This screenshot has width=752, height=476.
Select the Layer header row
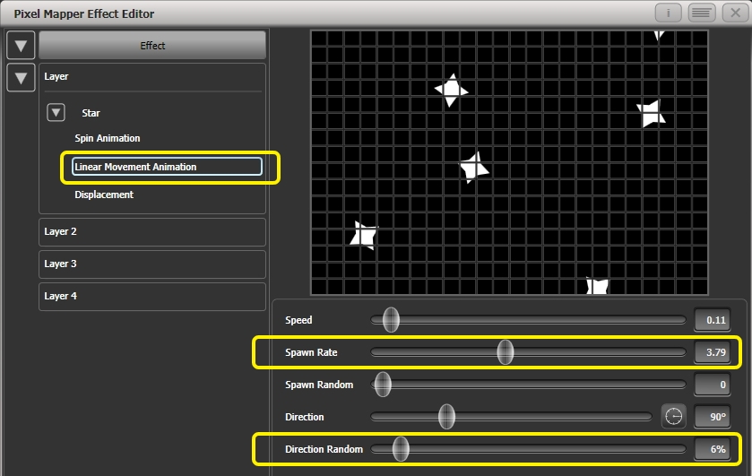[152, 77]
